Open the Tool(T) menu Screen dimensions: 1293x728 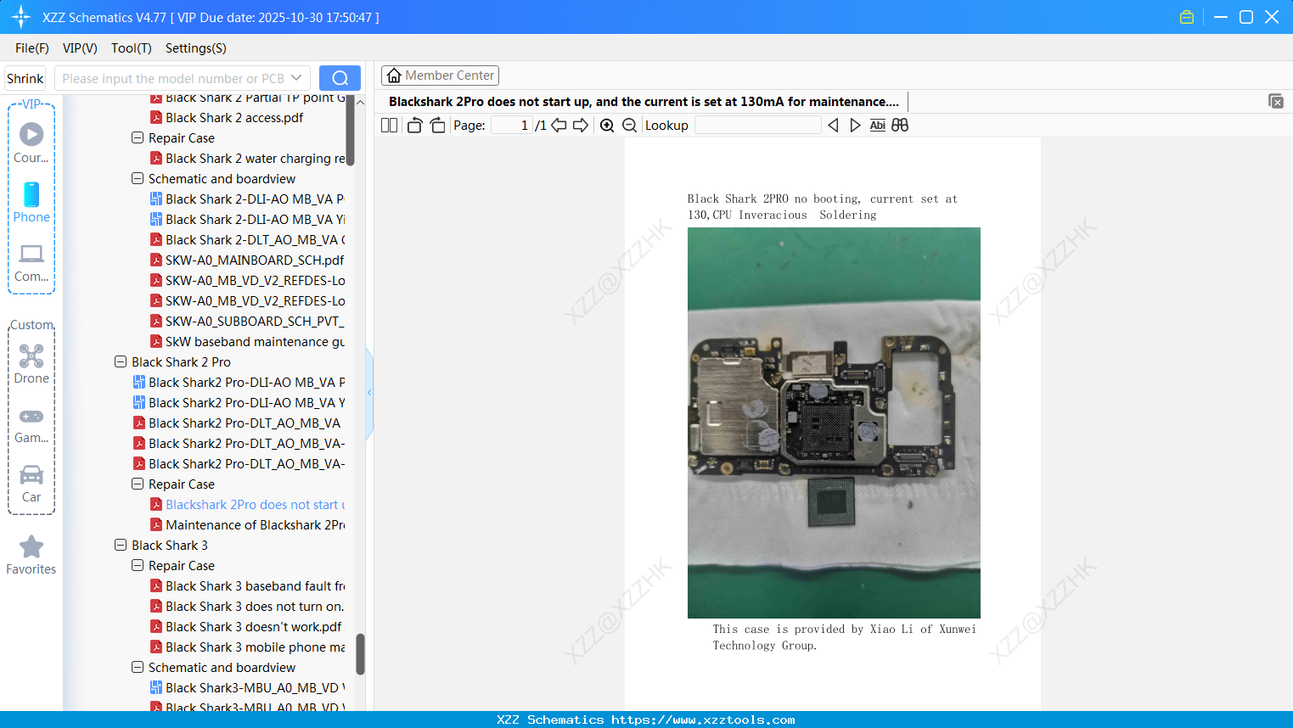click(x=131, y=48)
